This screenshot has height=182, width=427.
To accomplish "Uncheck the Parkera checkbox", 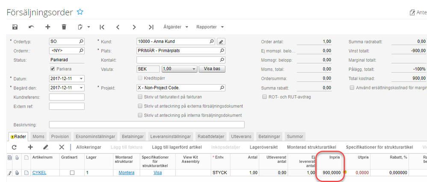I will [53, 69].
